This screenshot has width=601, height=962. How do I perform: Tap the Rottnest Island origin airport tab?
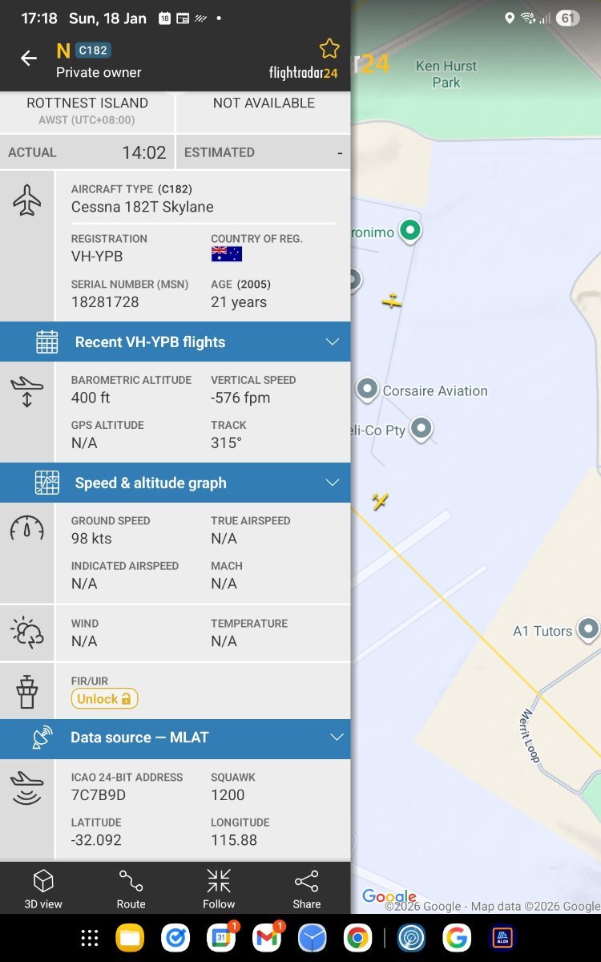coord(87,111)
